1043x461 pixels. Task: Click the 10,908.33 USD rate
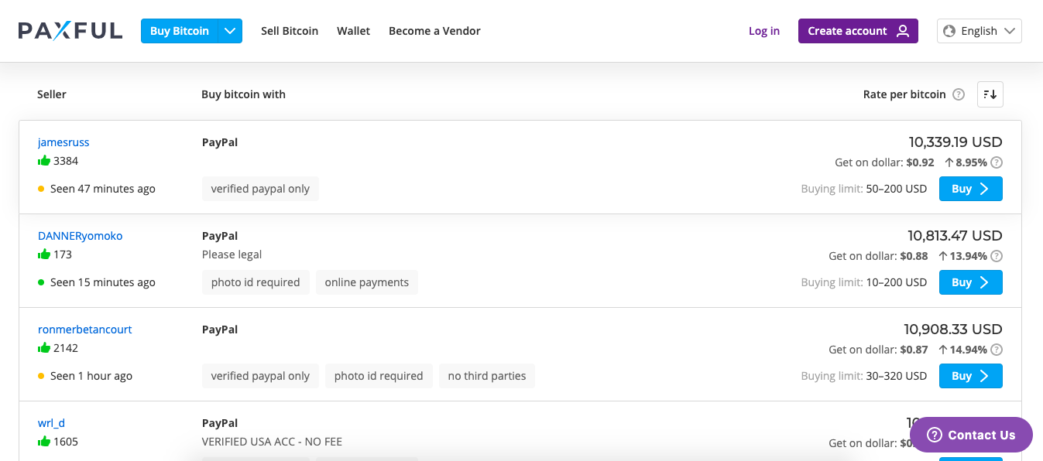(953, 330)
